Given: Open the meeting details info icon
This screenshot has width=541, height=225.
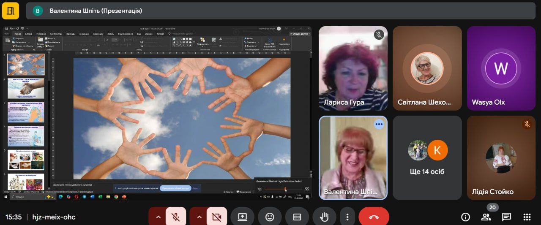Looking at the screenshot, I should coord(465,217).
